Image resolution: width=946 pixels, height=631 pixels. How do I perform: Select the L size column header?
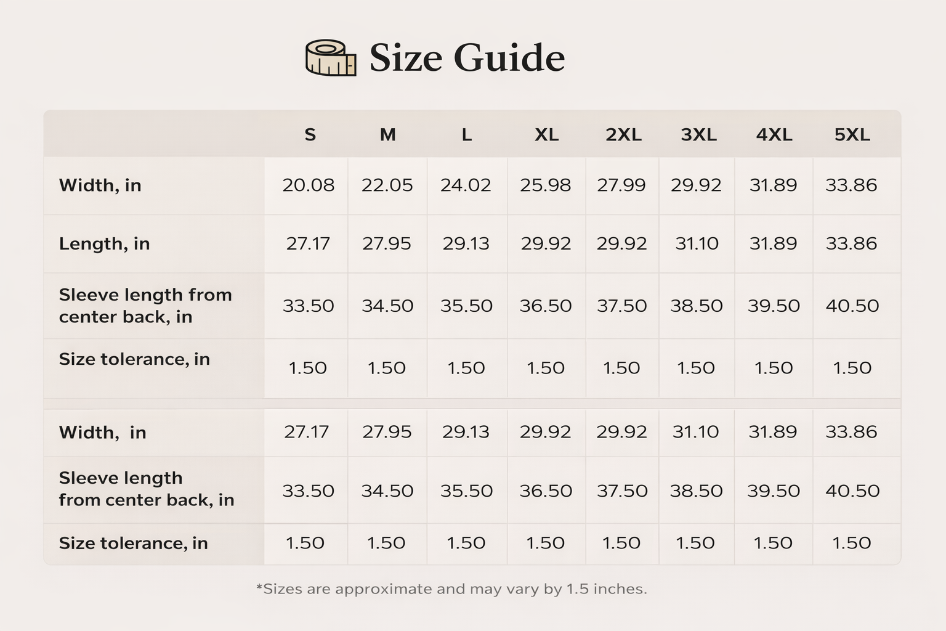coord(467,135)
